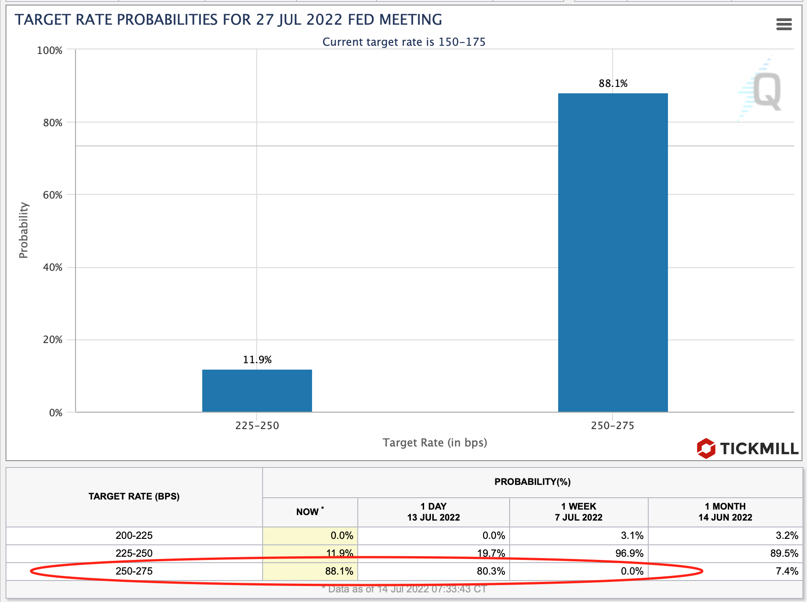
Task: Click the vertical 'Probability' axis title
Action: [23, 230]
